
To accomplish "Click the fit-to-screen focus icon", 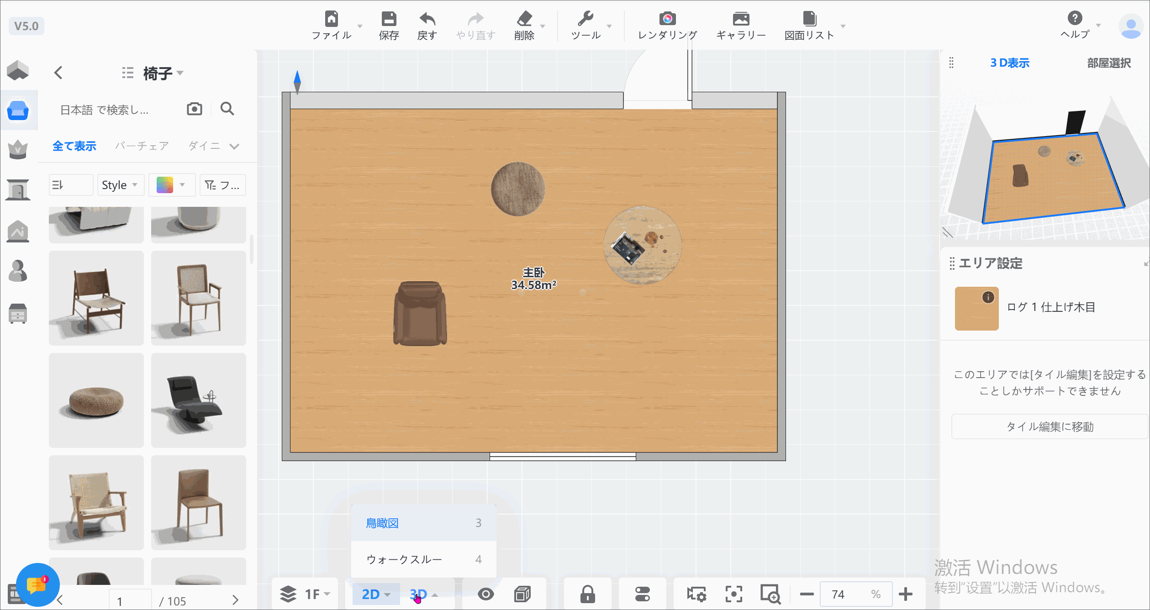I will pos(733,594).
